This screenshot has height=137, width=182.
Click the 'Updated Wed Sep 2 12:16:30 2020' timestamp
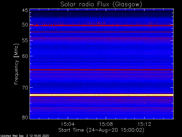pos(25,136)
